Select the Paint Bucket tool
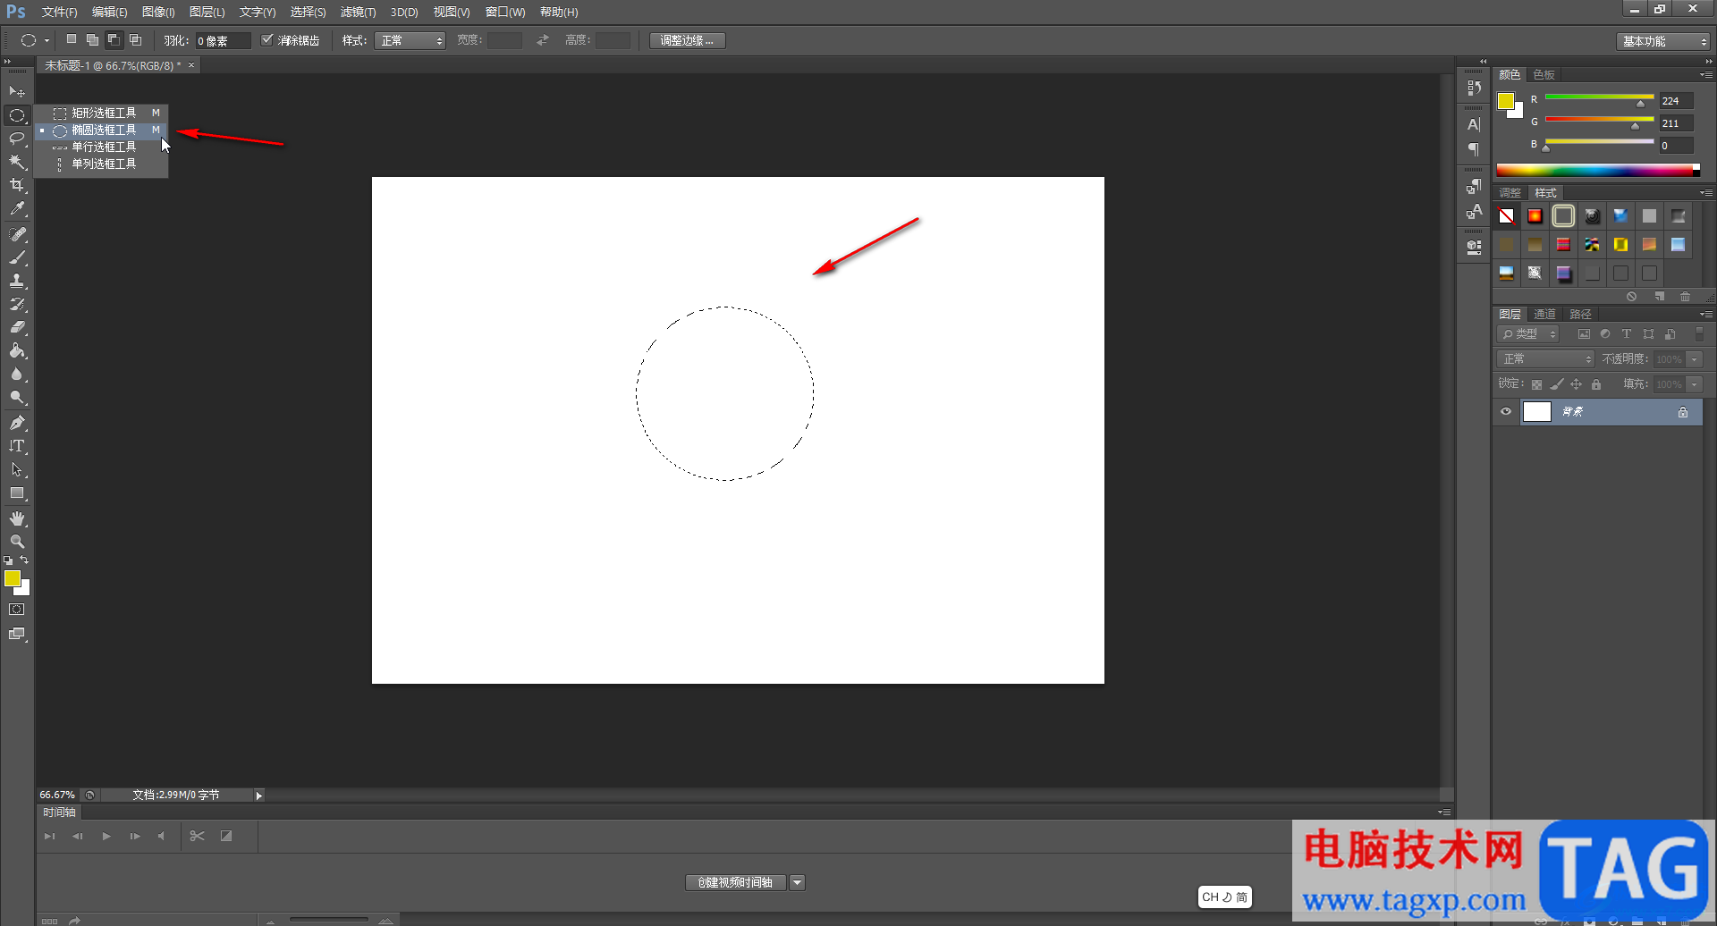The height and width of the screenshot is (926, 1717). 17,350
